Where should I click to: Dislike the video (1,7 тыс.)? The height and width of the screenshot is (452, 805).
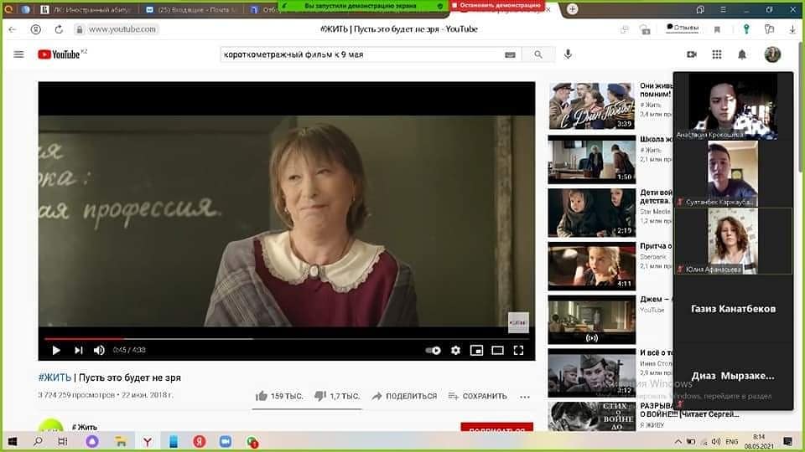[x=337, y=396]
